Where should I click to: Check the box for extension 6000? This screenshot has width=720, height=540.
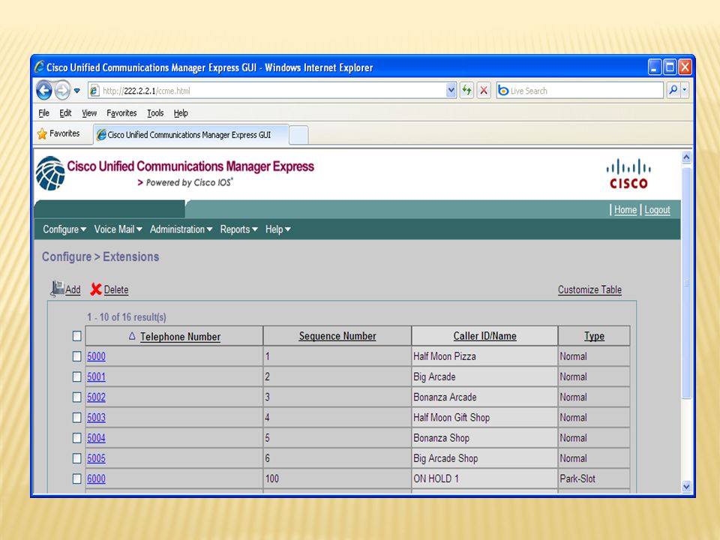[x=76, y=478]
